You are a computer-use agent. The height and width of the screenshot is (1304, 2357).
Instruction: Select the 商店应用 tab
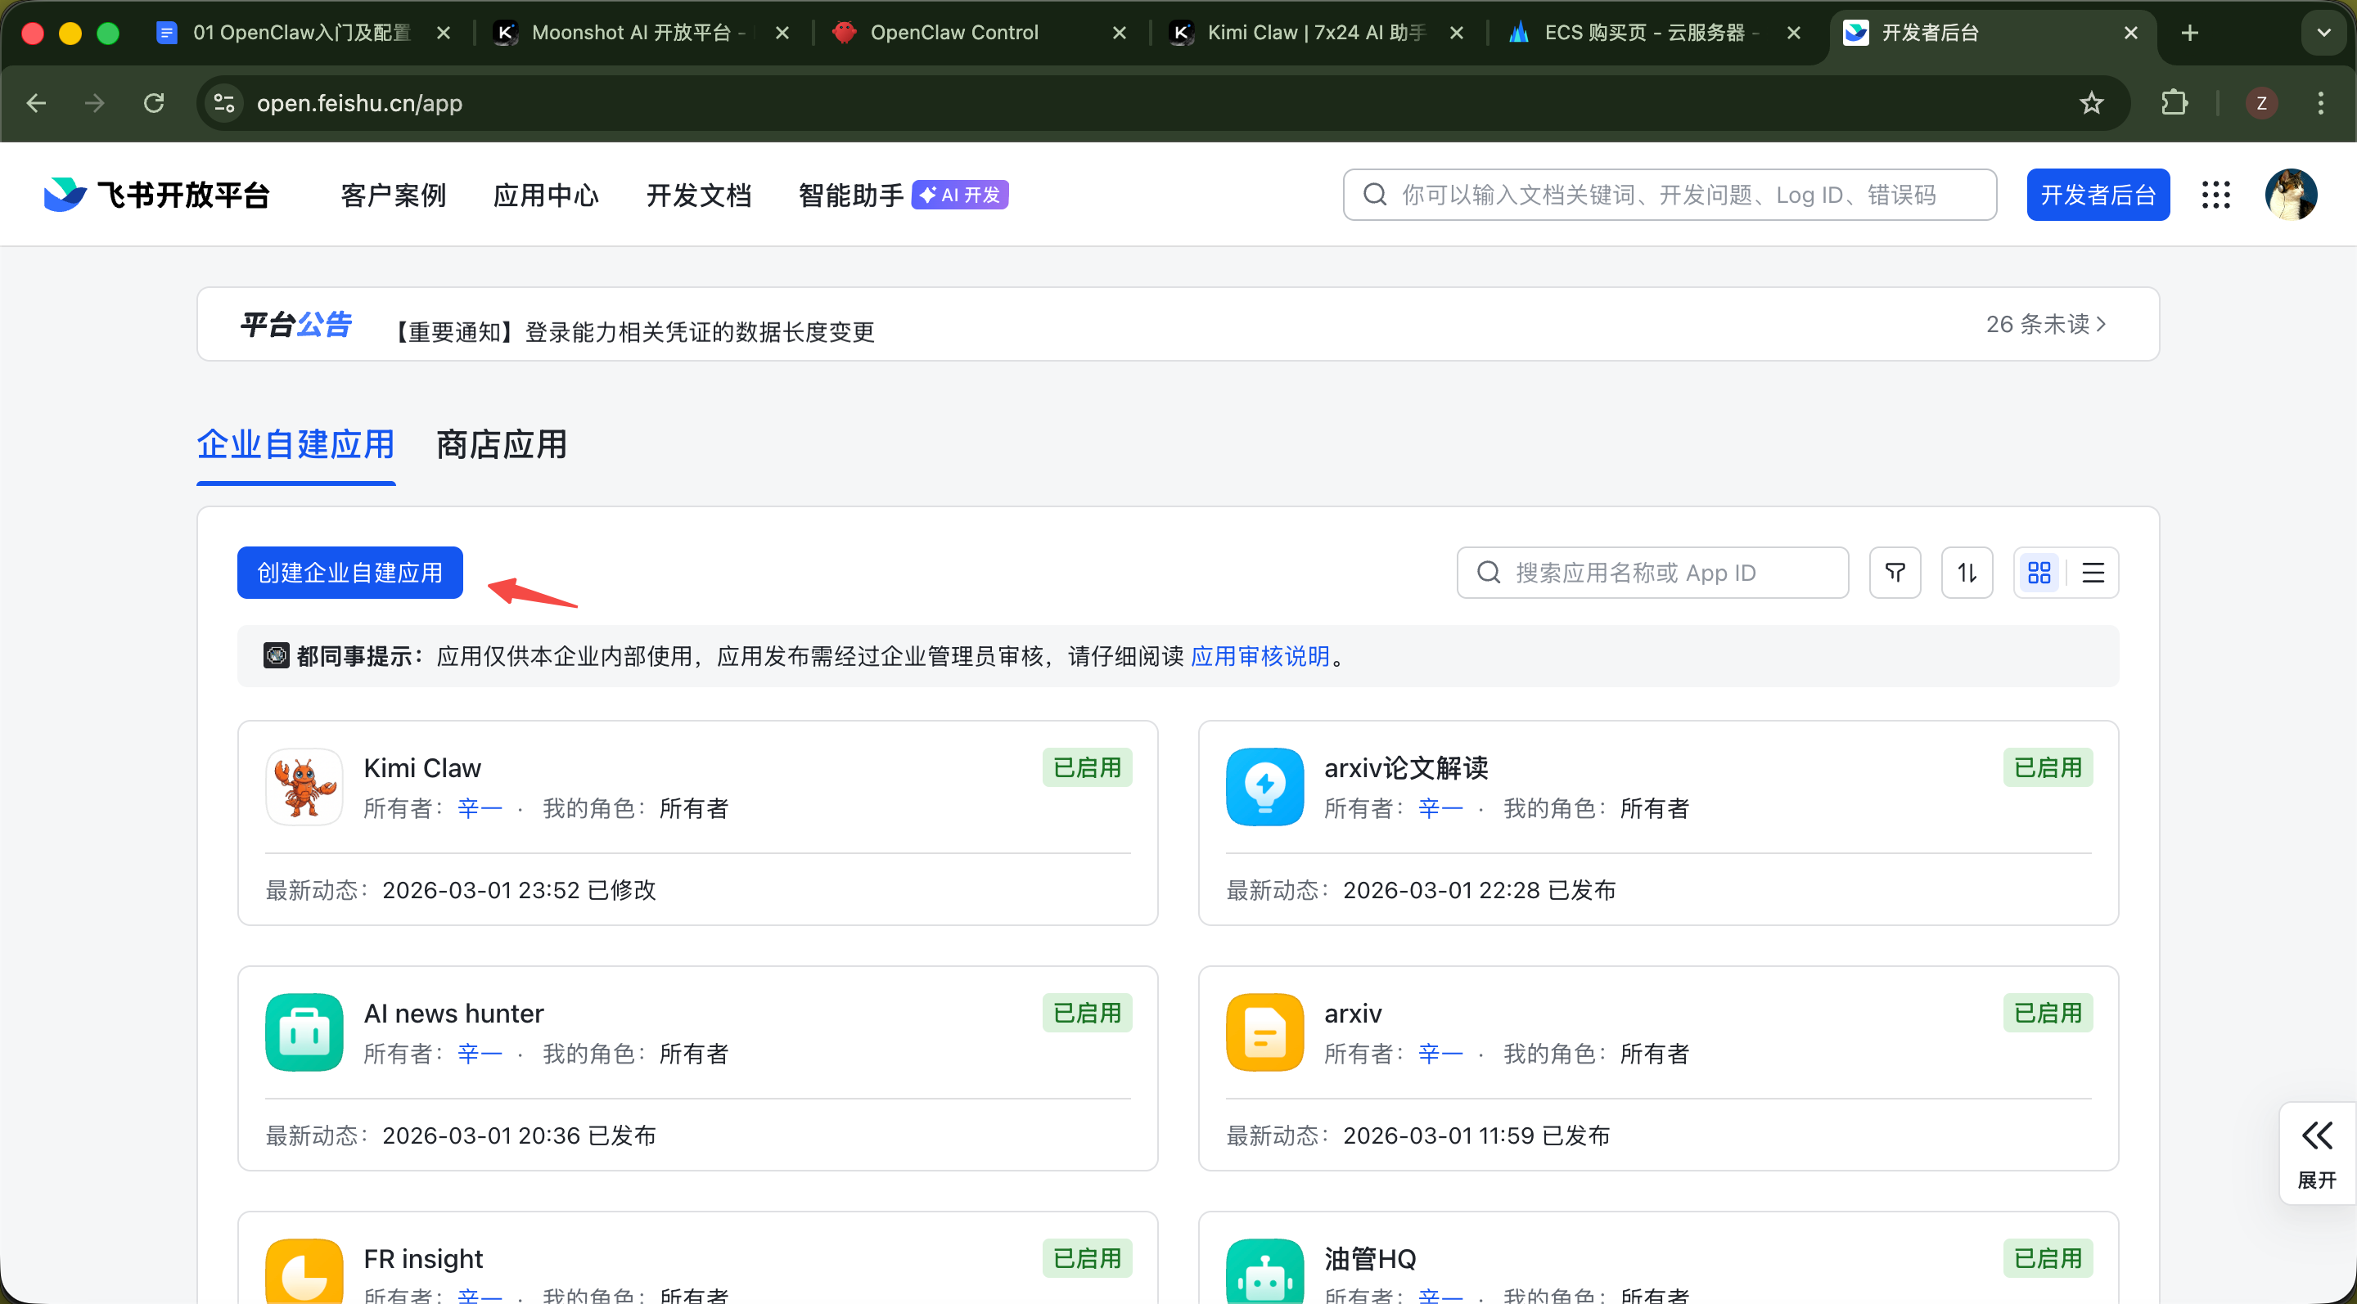tap(502, 445)
